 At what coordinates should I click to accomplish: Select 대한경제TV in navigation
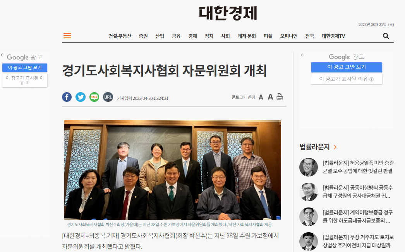[333, 36]
